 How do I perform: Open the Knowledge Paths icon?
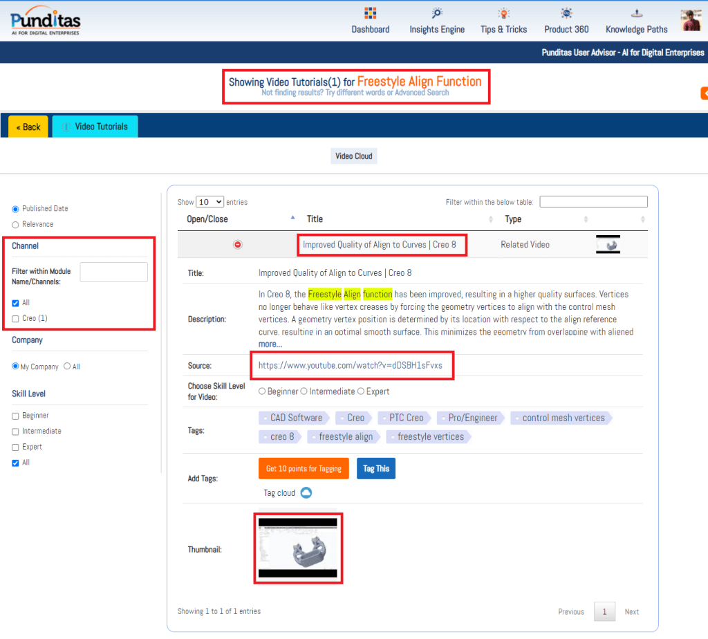pyautogui.click(x=636, y=14)
